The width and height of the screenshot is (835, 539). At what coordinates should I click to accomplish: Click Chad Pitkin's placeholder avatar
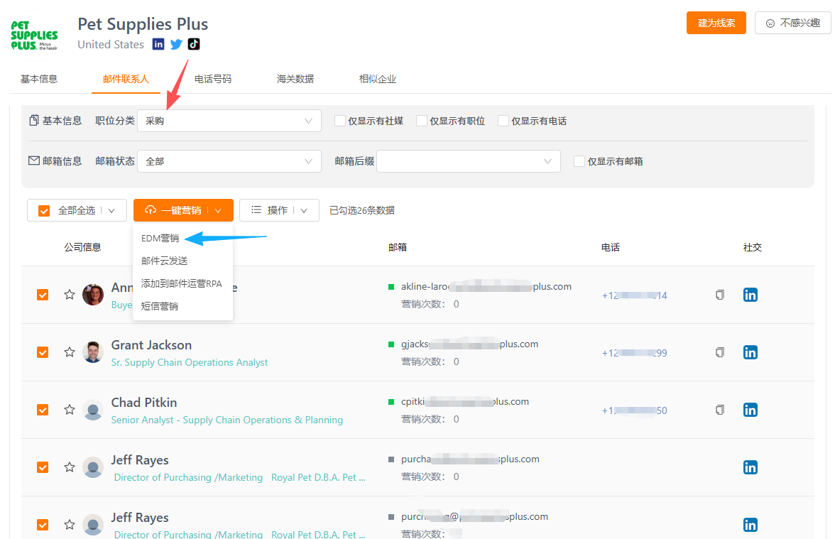pos(93,410)
